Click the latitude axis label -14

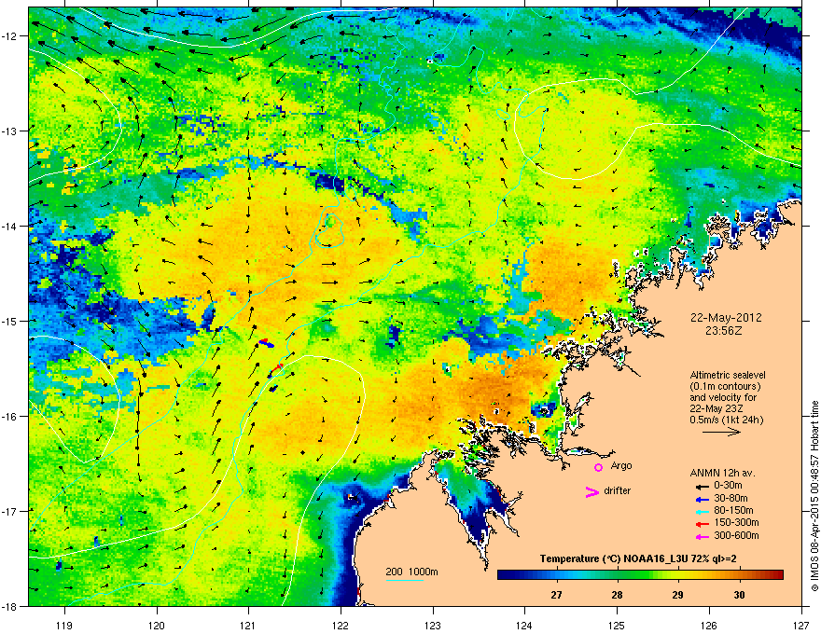[9, 227]
